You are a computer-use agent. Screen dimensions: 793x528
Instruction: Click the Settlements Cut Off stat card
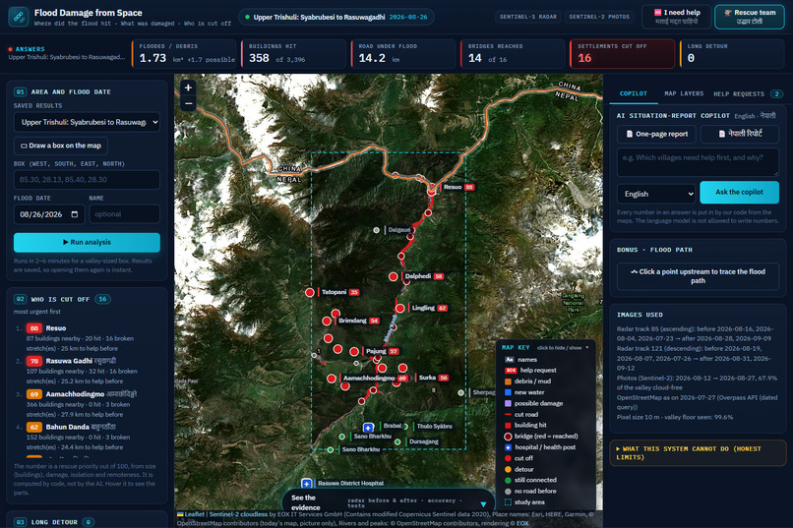point(623,53)
